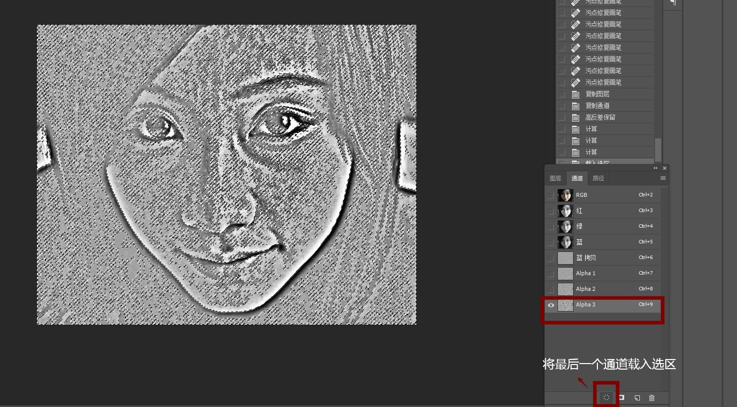737x407 pixels.
Task: Toggle visibility of the 蓝 拷贝 channel
Action: (x=551, y=258)
